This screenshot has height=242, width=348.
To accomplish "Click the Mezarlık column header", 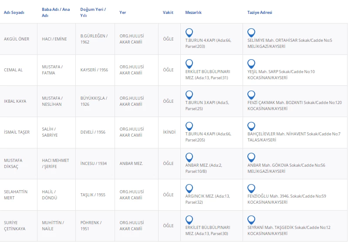I will (x=193, y=13).
